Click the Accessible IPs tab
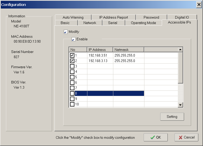 point(179,22)
